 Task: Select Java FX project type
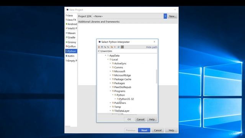click(x=71, y=20)
